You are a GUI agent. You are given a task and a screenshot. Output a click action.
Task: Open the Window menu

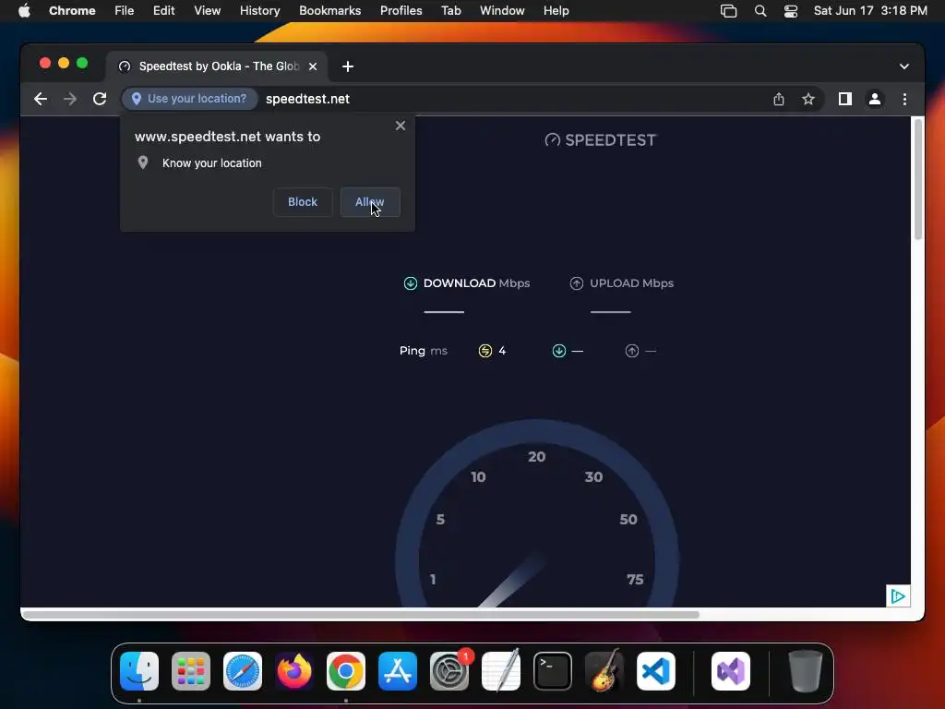tap(502, 11)
